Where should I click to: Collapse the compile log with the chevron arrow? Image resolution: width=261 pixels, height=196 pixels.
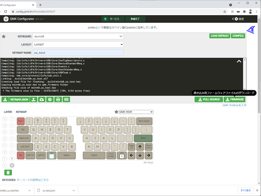[x=239, y=62]
